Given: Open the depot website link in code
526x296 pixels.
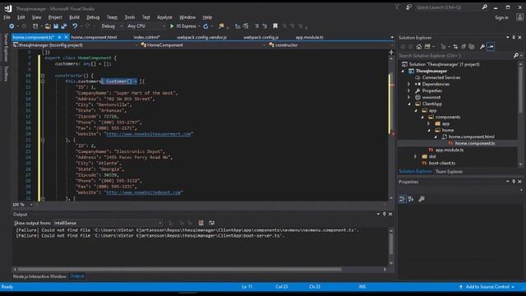Looking at the screenshot, I should tap(143, 192).
